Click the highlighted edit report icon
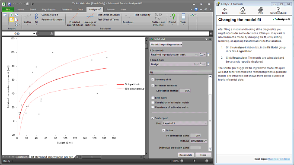The image size is (294, 165). (x=12, y=19)
